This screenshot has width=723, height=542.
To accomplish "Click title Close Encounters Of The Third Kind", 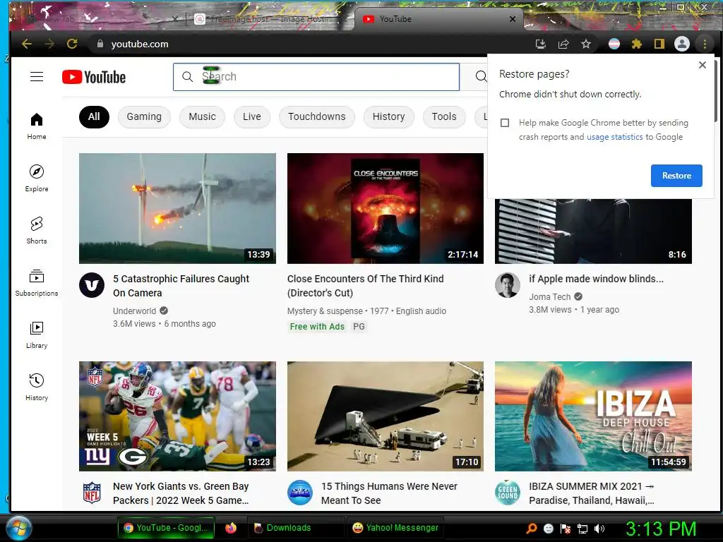I will [x=365, y=286].
